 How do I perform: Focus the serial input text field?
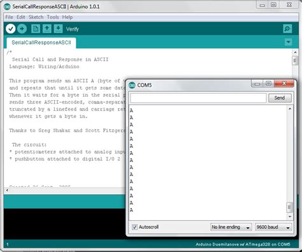tap(198, 98)
